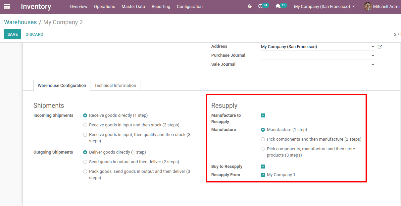
Task: Select Send goods in output and then deliver
Action: point(85,162)
